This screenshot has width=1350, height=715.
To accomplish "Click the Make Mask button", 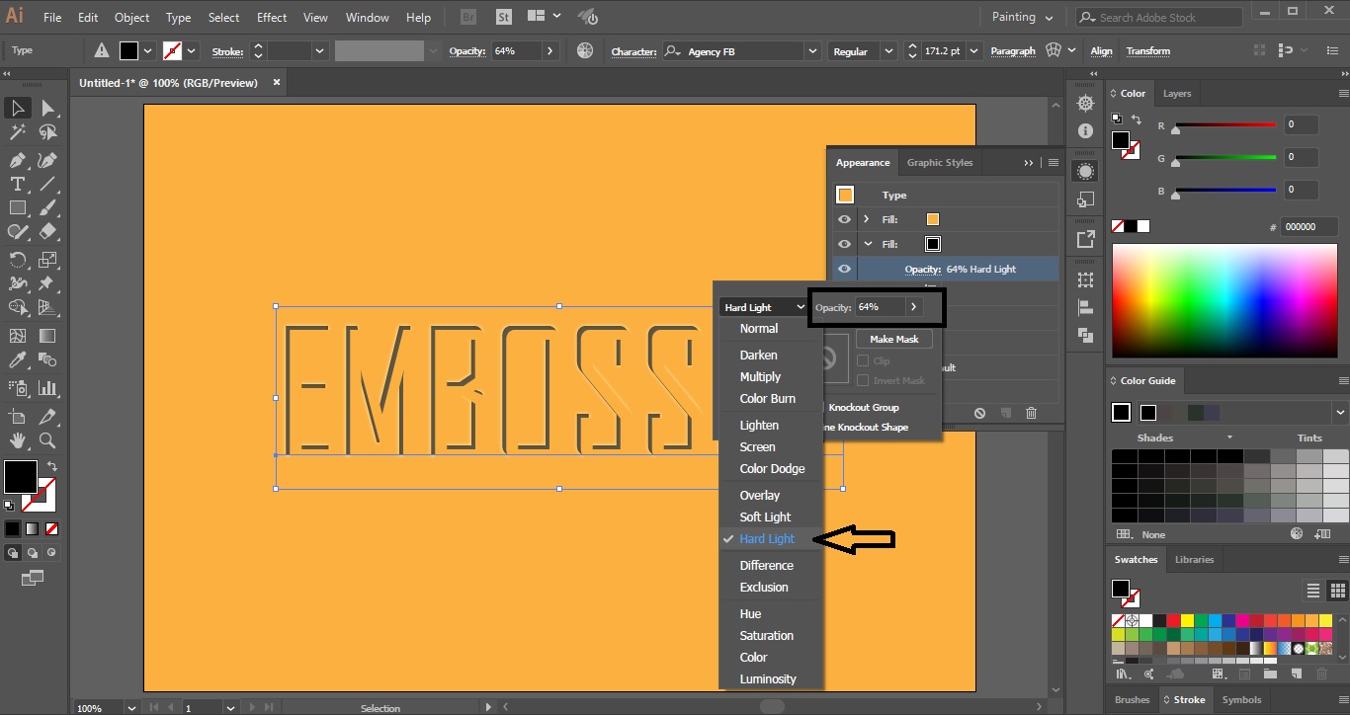I will pyautogui.click(x=893, y=339).
